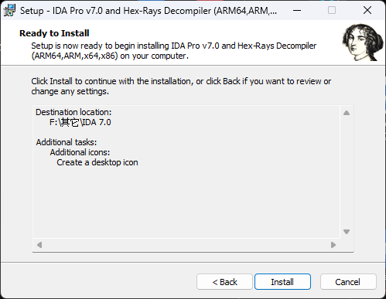Cancel the IDA Pro setup
Viewport: 386px width, 299px height.
[x=348, y=282]
